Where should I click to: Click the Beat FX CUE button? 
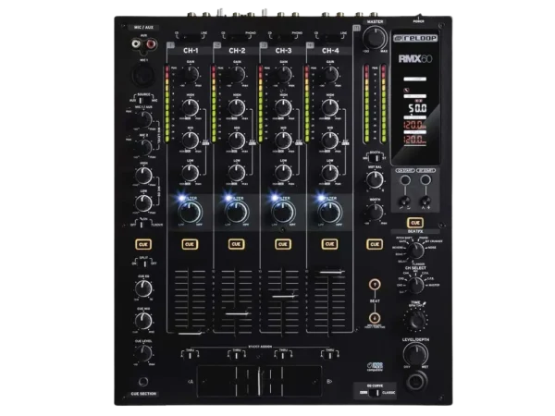415,223
